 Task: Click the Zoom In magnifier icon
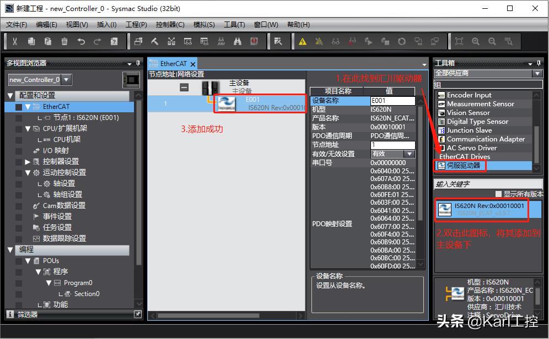[476, 41]
